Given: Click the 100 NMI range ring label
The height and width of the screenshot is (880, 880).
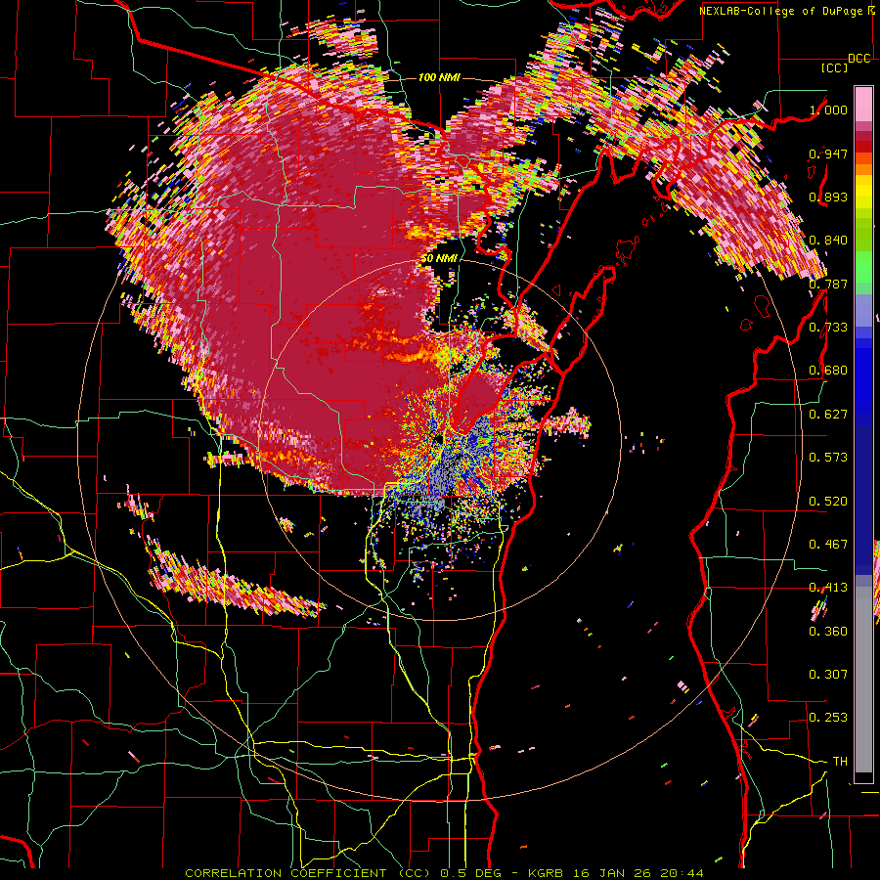Looking at the screenshot, I should [x=438, y=77].
